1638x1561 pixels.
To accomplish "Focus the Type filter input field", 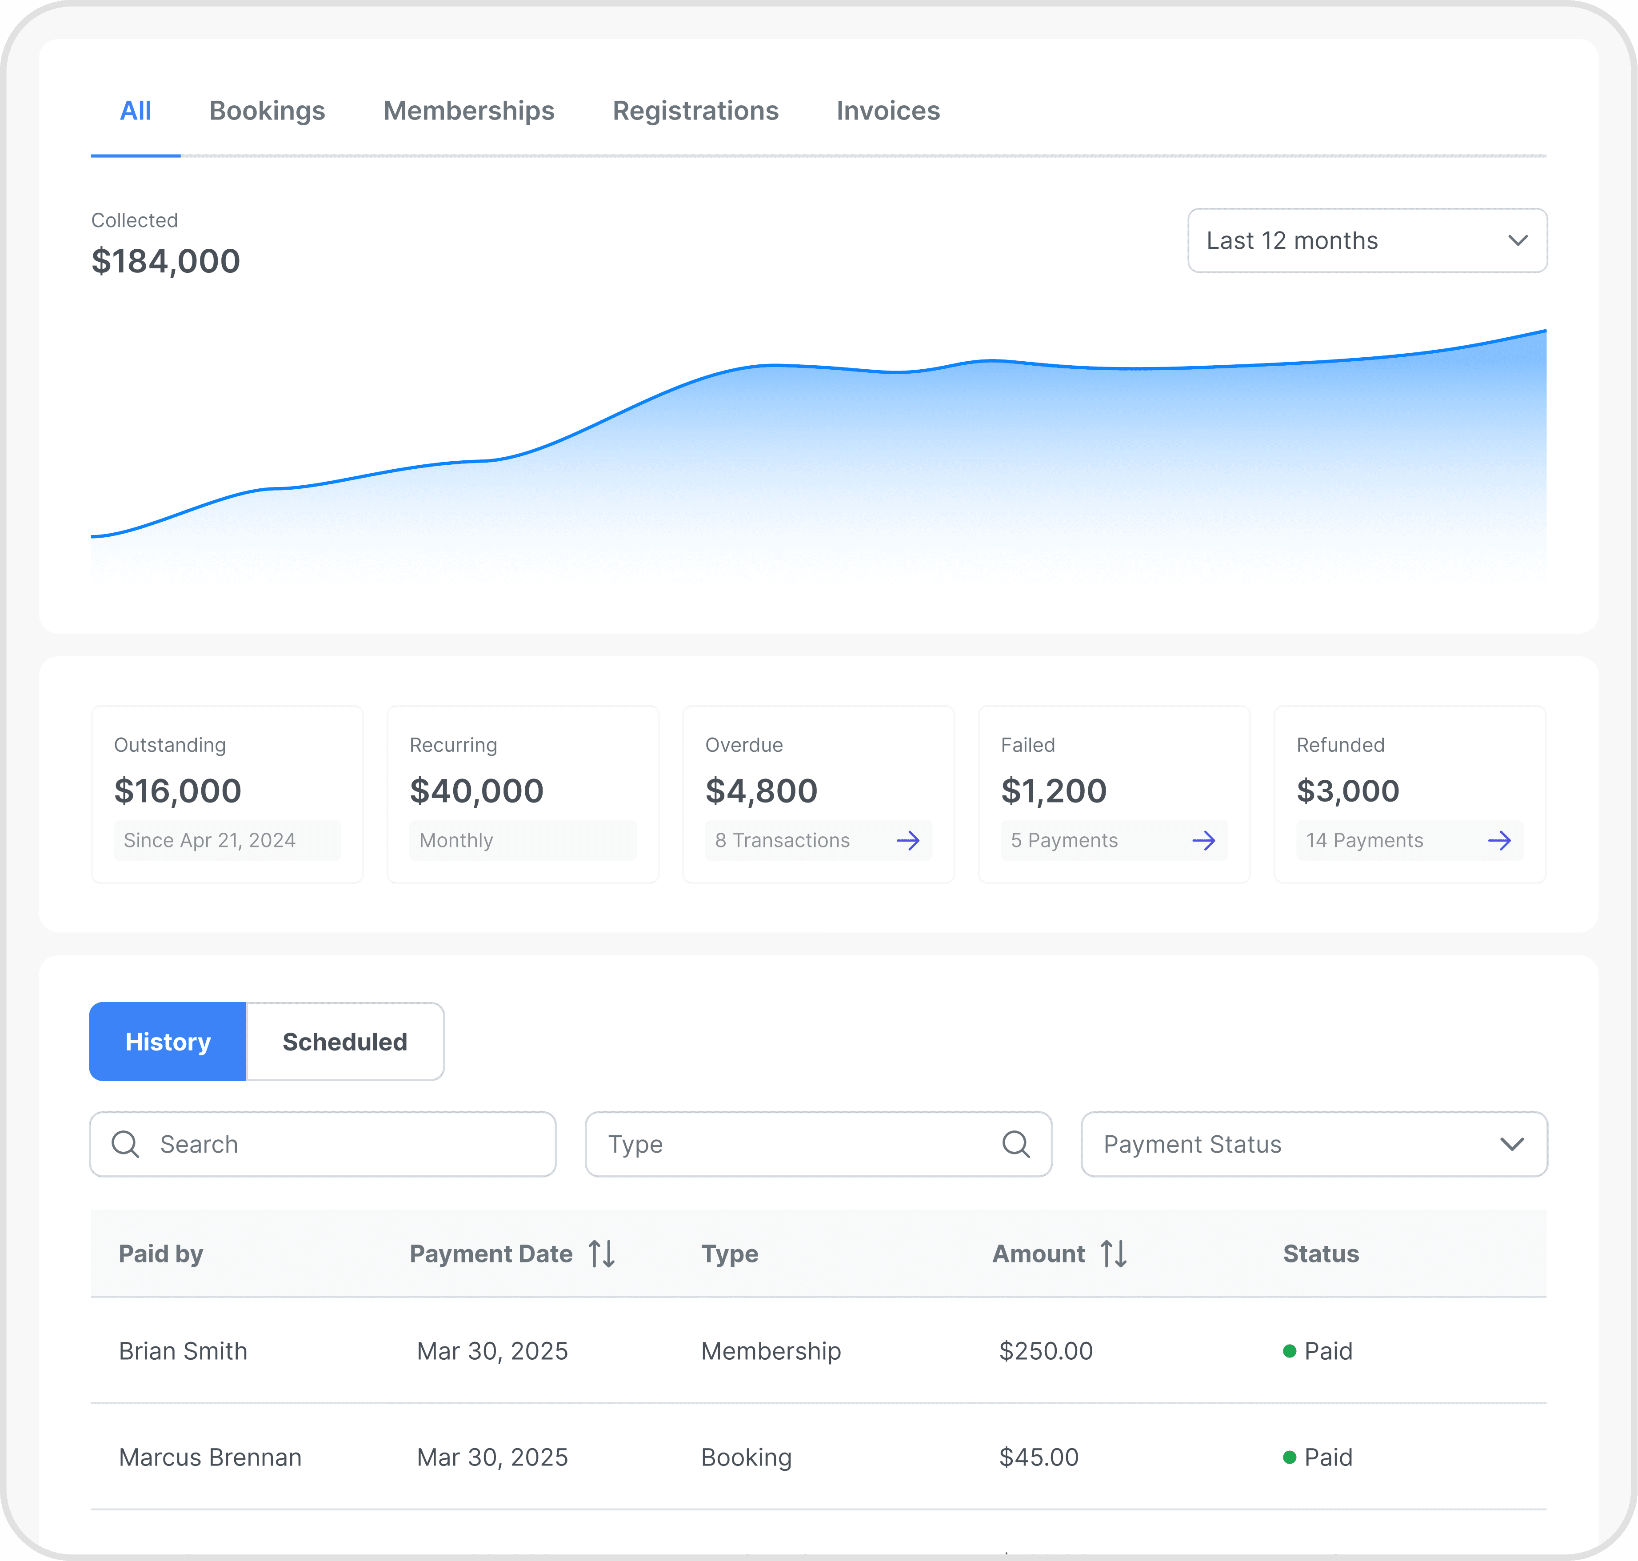I will tap(791, 1144).
